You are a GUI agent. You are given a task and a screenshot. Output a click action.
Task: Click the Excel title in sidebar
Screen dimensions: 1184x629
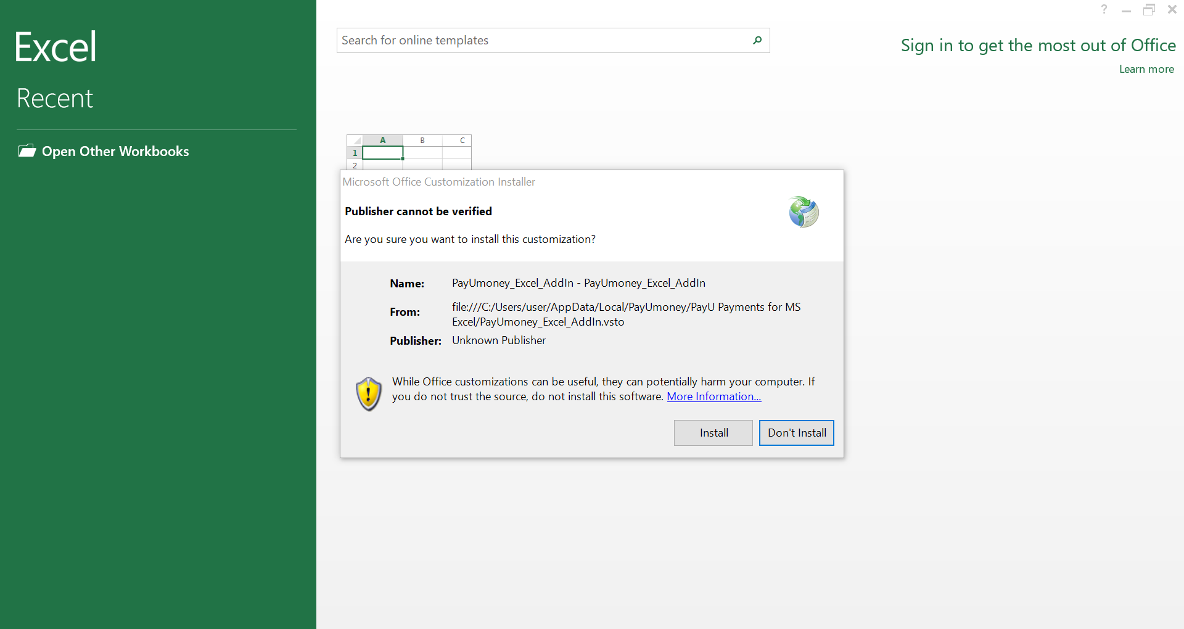point(55,47)
